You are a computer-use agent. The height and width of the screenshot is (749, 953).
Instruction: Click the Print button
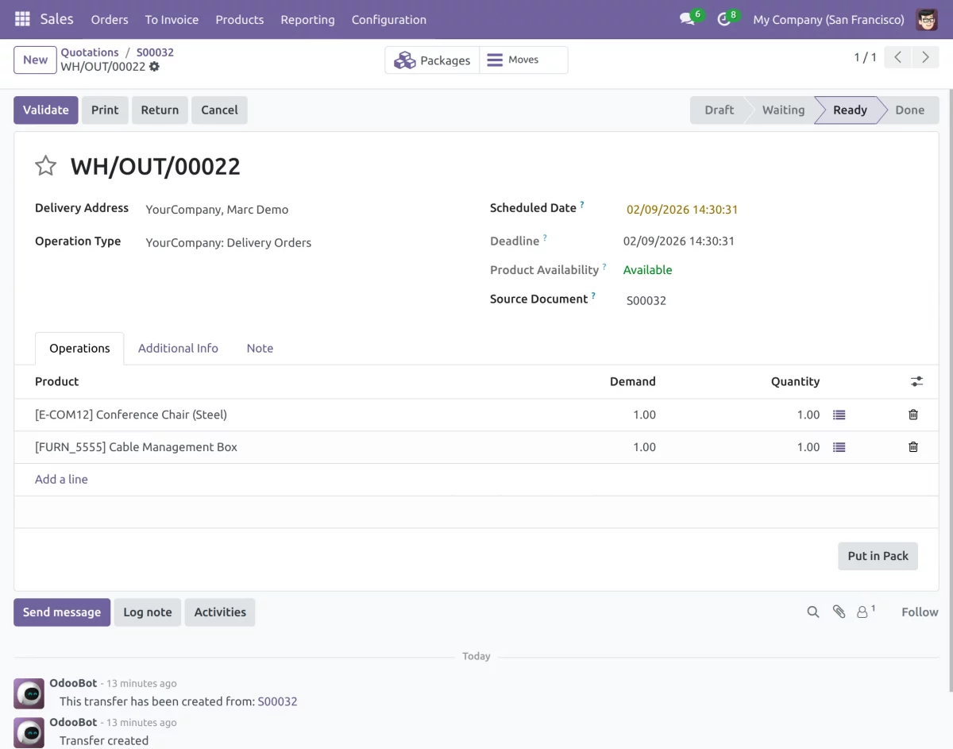(x=105, y=110)
